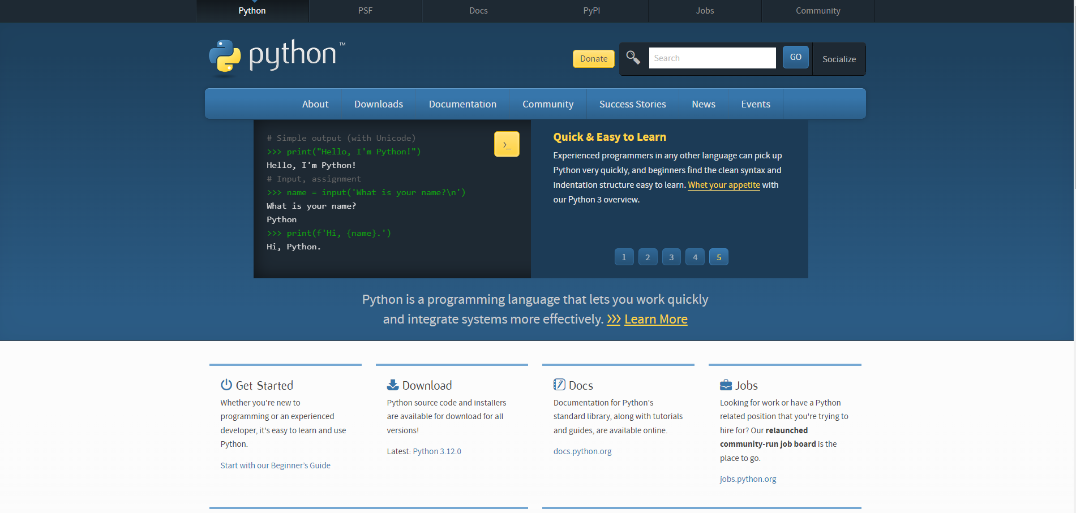The width and height of the screenshot is (1076, 513).
Task: Click the Get Started power icon
Action: pos(226,385)
